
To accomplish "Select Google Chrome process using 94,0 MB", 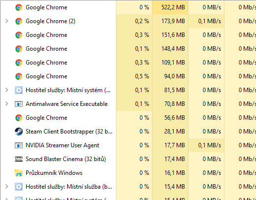I will pyautogui.click(x=46, y=76).
